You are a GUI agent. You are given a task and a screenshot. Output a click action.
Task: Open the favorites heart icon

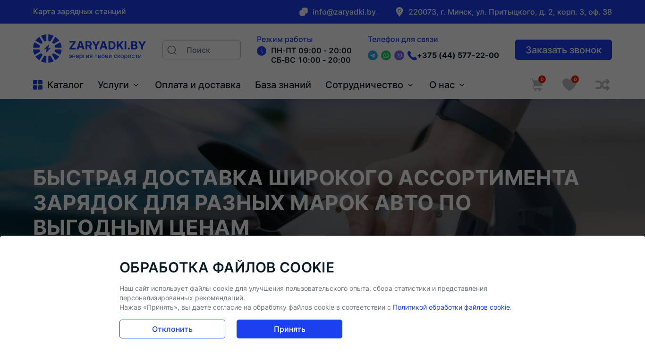pyautogui.click(x=569, y=85)
